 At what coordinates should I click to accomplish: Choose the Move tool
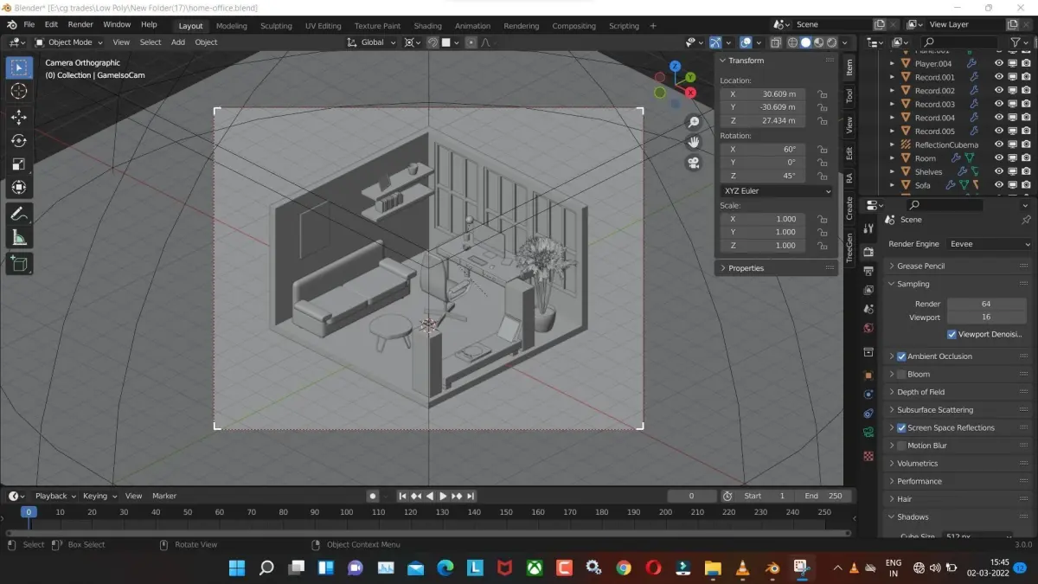click(x=19, y=117)
